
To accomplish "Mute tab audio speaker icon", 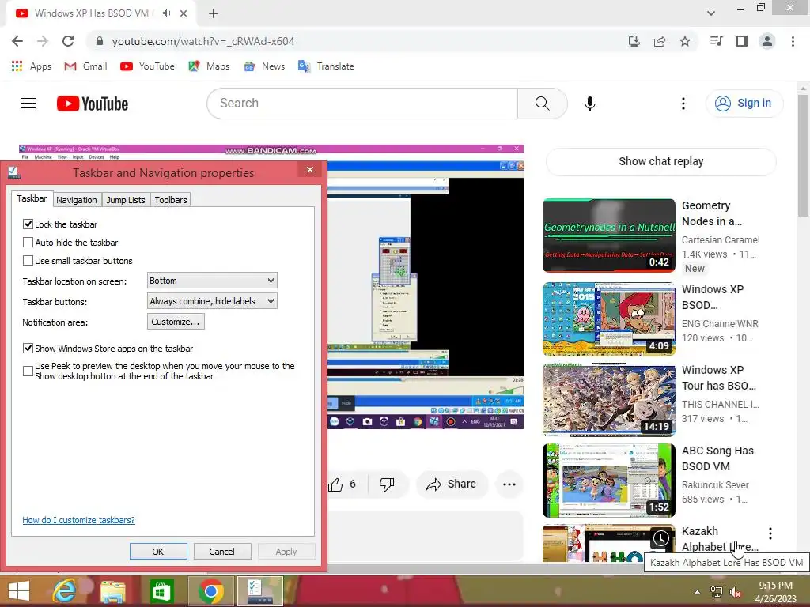I will tap(166, 13).
